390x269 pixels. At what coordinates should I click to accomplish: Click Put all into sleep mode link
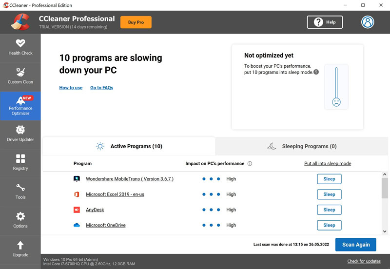[x=328, y=164]
